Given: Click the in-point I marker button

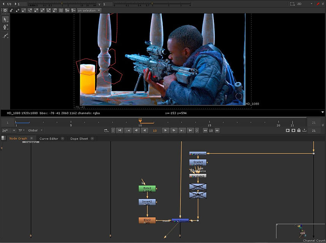Looking at the screenshot, I should tap(113, 130).
